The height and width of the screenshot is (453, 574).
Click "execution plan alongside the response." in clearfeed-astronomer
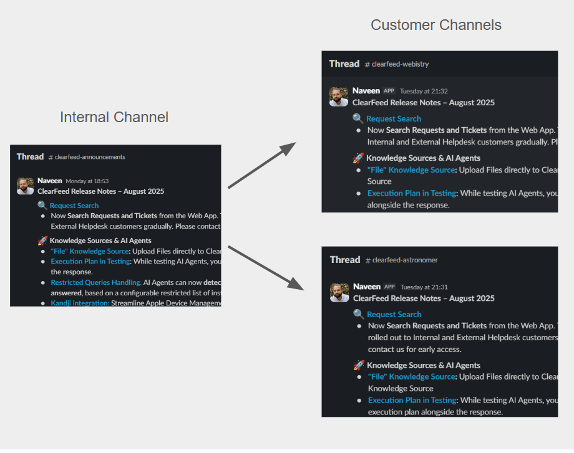click(435, 412)
